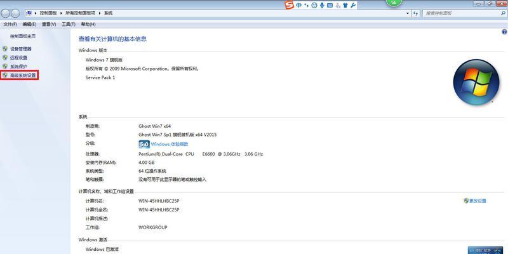Viewport: 508px width, 254px height.
Task: Click the shield icon beside 设备管理器
Action: [4, 49]
